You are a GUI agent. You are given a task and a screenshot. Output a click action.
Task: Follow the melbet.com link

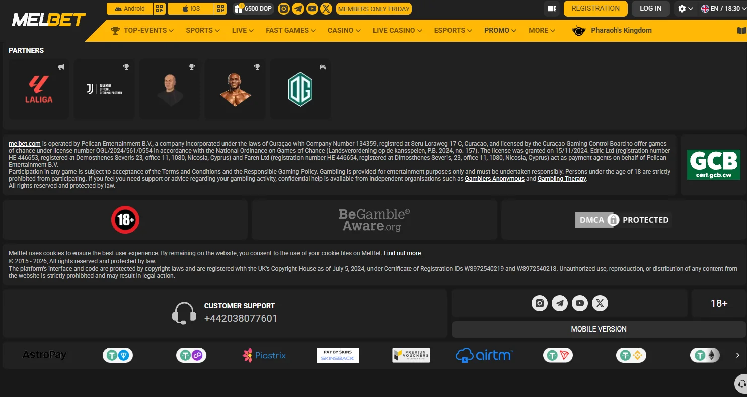25,144
